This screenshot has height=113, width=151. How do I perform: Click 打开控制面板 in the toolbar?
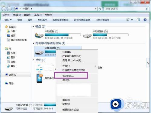(x=102, y=20)
